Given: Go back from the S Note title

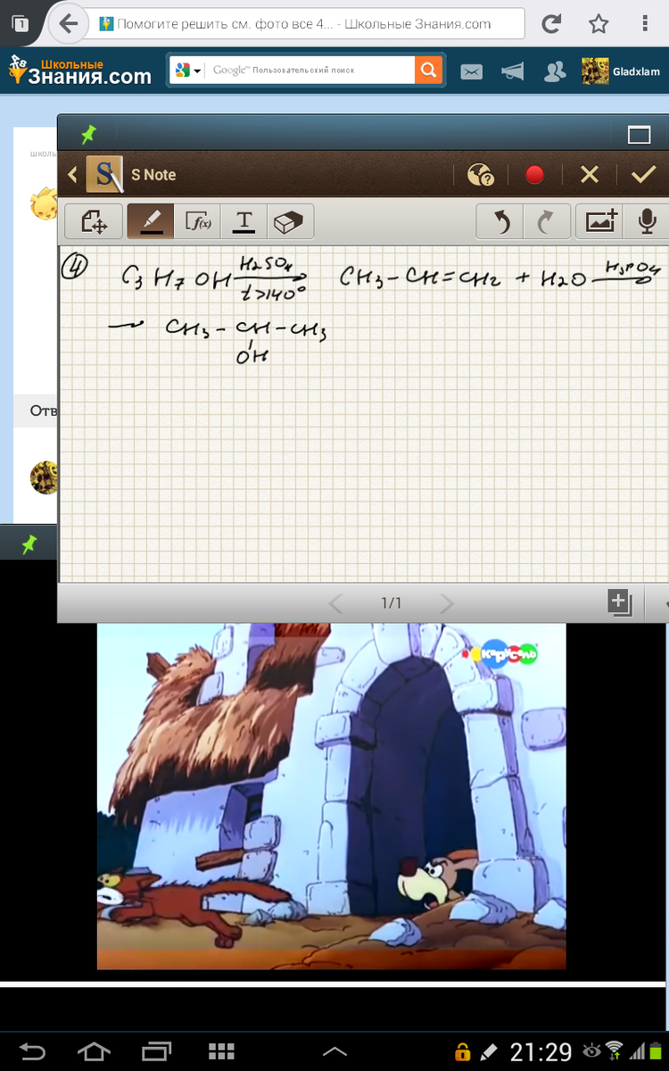Looking at the screenshot, I should pyautogui.click(x=73, y=175).
